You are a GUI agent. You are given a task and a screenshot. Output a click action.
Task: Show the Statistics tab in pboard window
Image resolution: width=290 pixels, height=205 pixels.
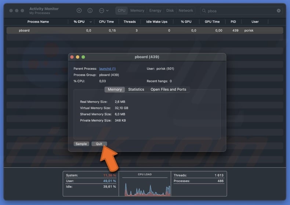coord(136,89)
